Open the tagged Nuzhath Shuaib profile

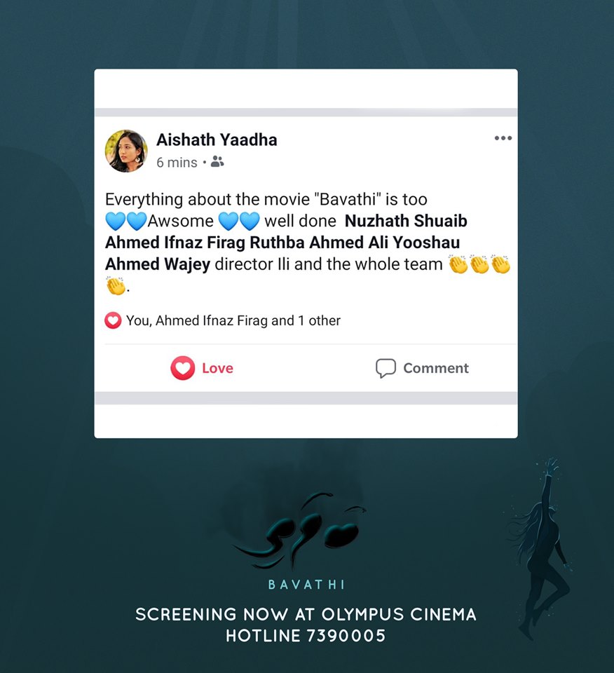tap(406, 221)
